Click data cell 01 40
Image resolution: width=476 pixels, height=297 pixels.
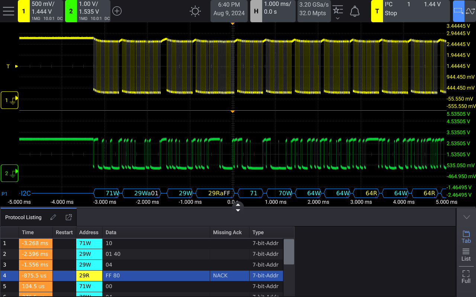point(156,254)
